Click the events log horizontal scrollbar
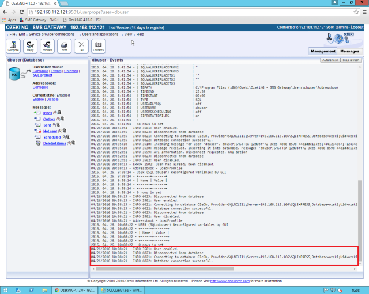This screenshot has width=369, height=294. pos(165,269)
